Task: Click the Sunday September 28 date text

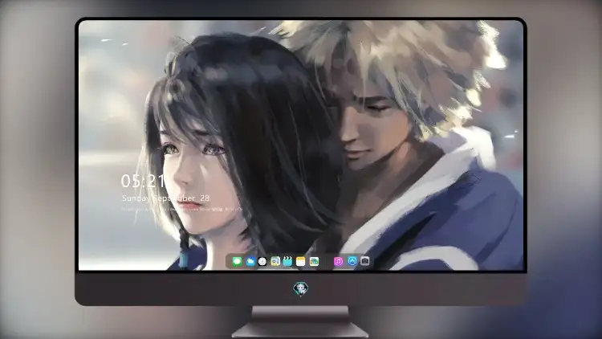Action: point(165,198)
